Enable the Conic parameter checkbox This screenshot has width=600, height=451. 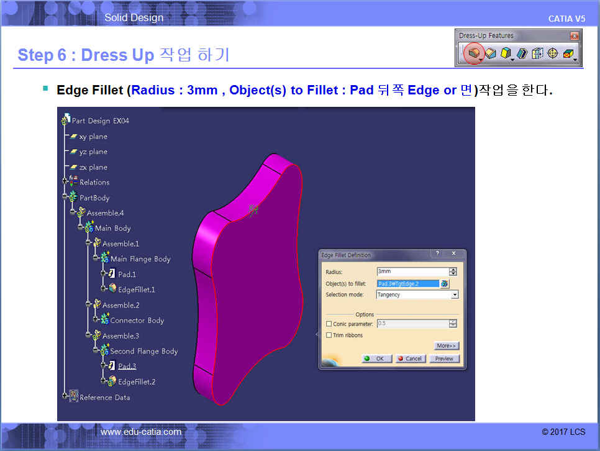(x=329, y=324)
